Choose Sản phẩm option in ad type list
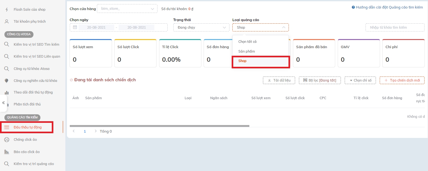Viewport: 428px width, 171px height. click(x=247, y=51)
